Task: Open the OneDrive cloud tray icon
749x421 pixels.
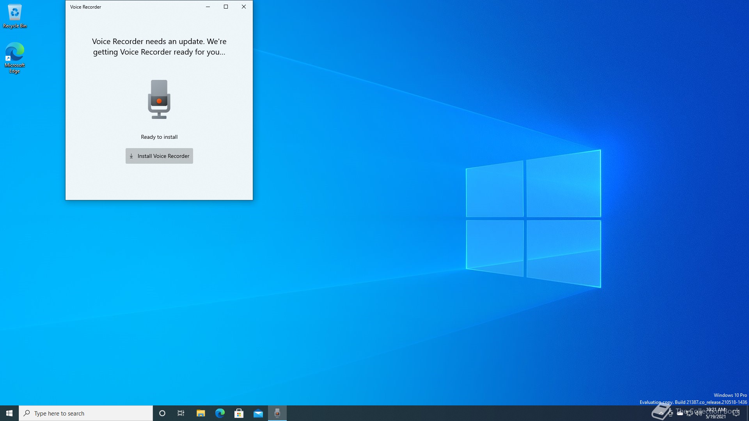Action: [680, 413]
